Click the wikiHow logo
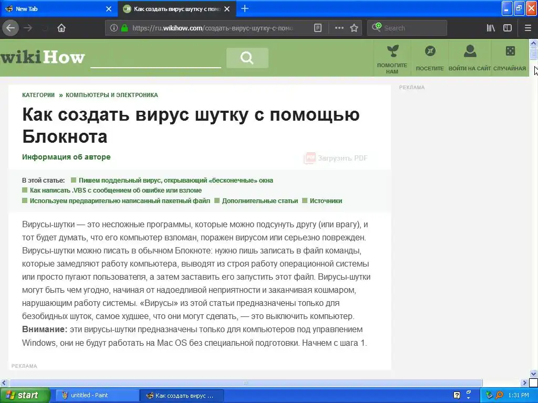This screenshot has width=538, height=403. coord(43,57)
